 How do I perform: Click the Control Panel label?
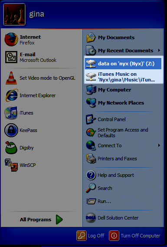click(111, 119)
